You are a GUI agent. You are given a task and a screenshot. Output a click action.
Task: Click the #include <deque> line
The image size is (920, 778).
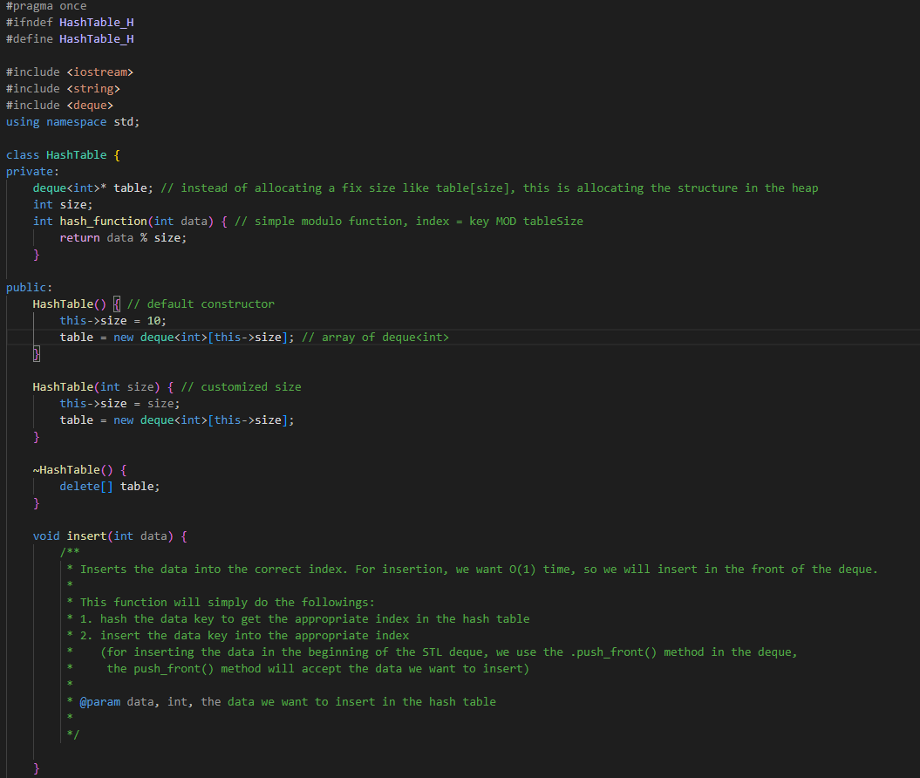tap(63, 105)
